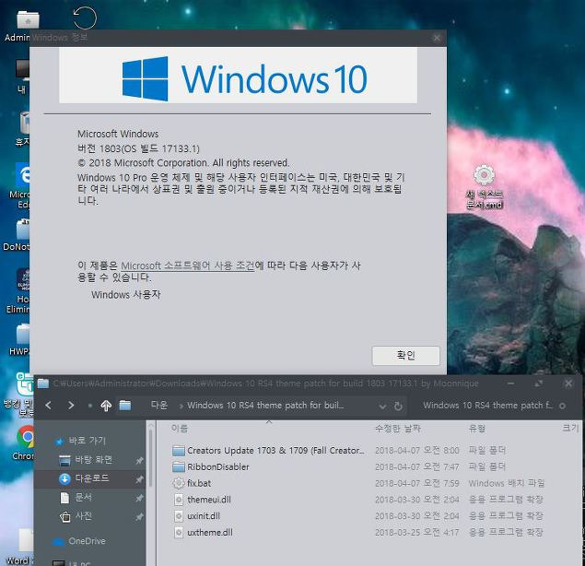The width and height of the screenshot is (585, 566).
Task: Open the Microsoft 소프트웨어 사용 조건 link
Action: (187, 265)
